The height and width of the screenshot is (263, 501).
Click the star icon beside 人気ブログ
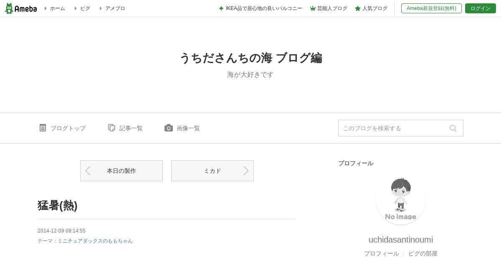358,8
